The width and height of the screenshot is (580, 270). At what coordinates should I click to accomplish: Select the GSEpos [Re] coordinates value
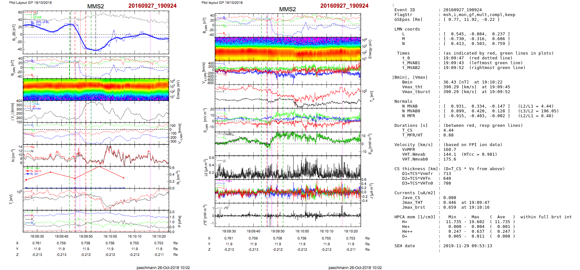click(471, 20)
